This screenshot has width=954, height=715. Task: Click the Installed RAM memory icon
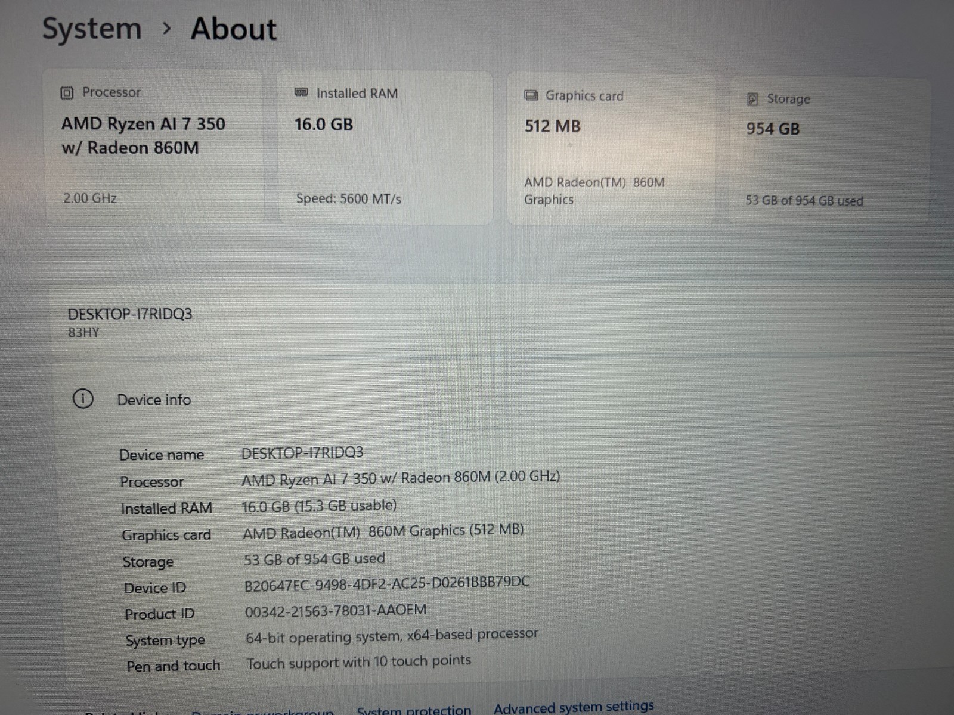click(302, 92)
